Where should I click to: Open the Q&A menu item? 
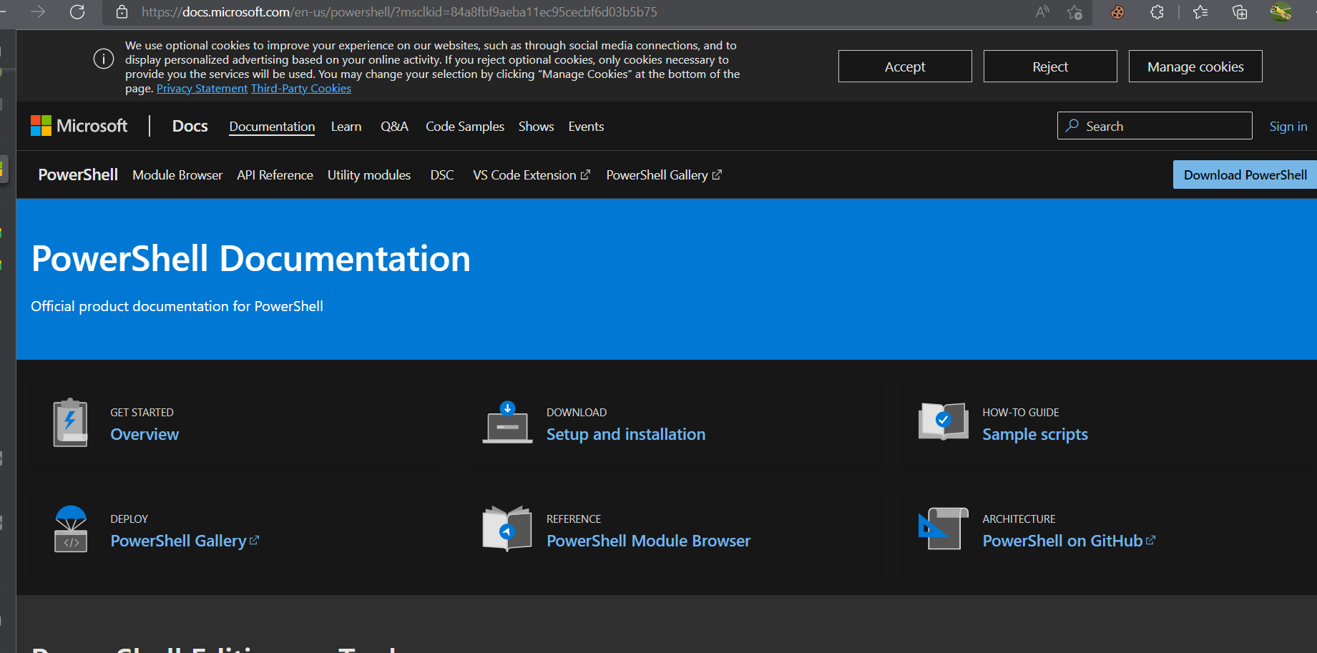(x=394, y=127)
